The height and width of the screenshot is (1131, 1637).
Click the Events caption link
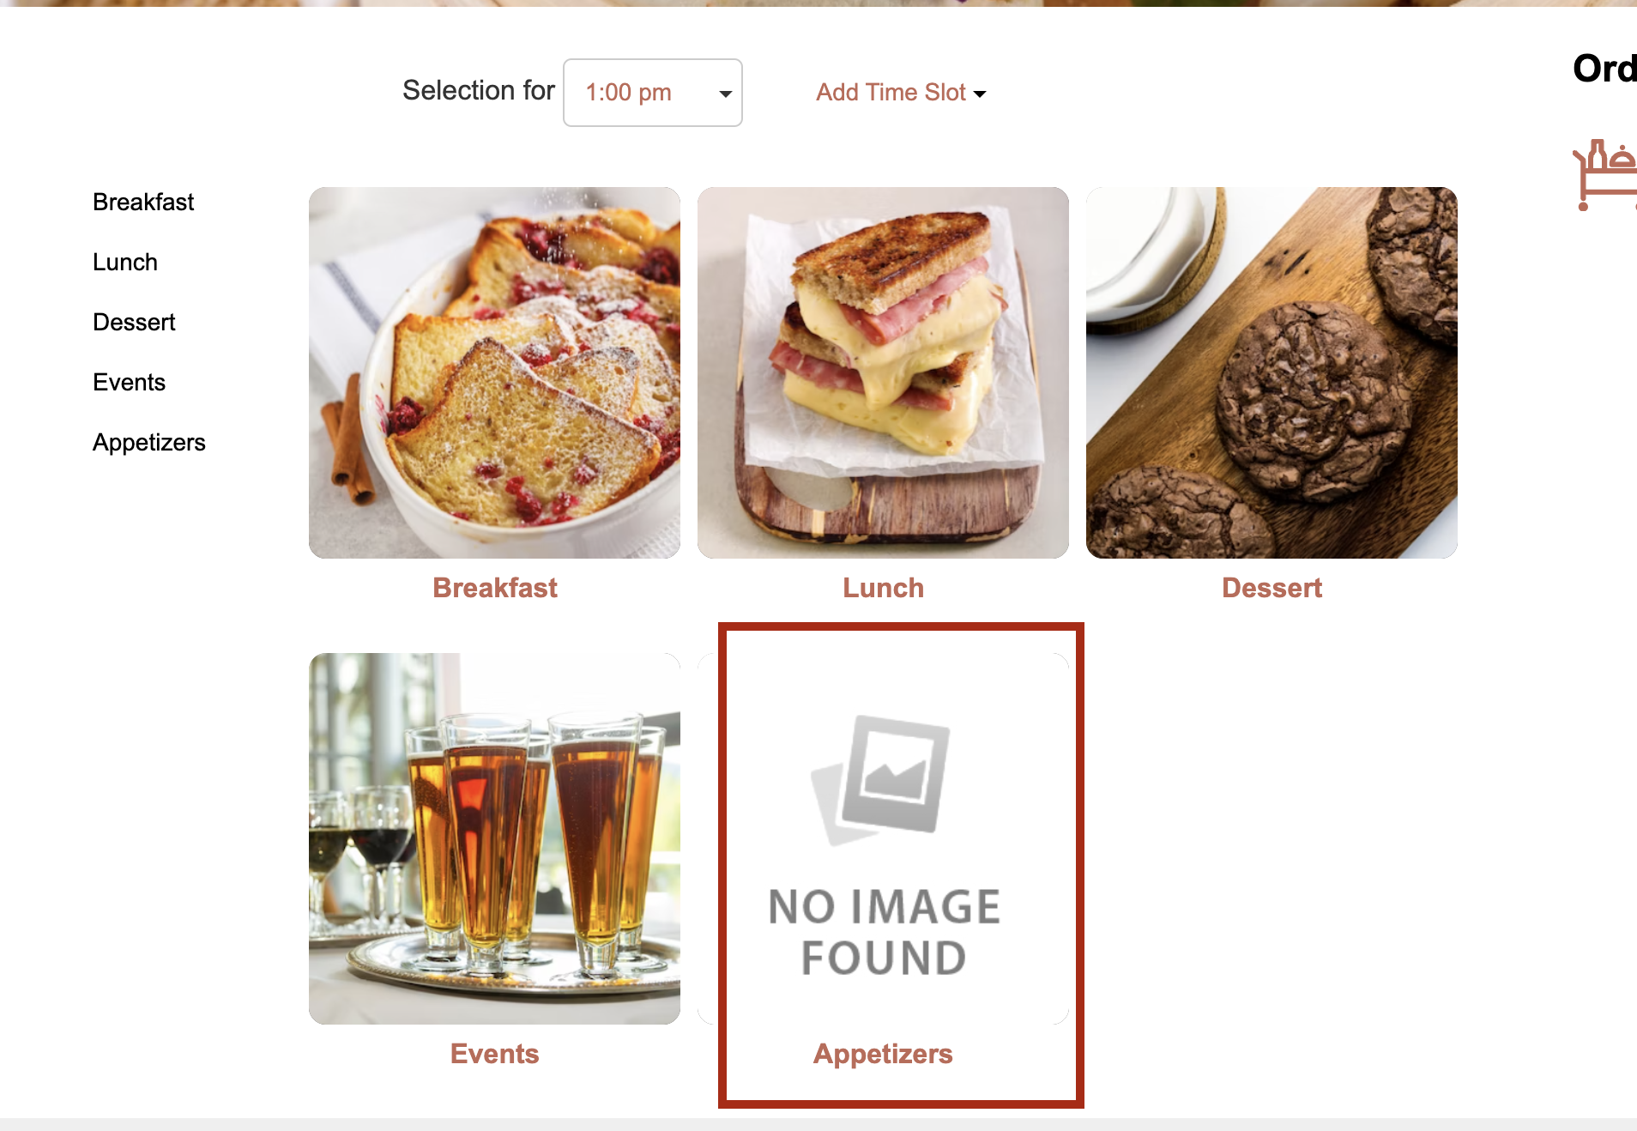(495, 1054)
